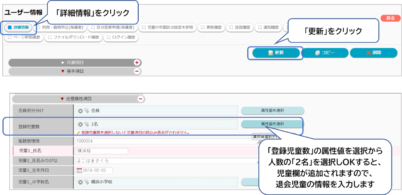Click the 更新 button
Image resolution: width=402 pixels, height=195 pixels.
(x=276, y=53)
